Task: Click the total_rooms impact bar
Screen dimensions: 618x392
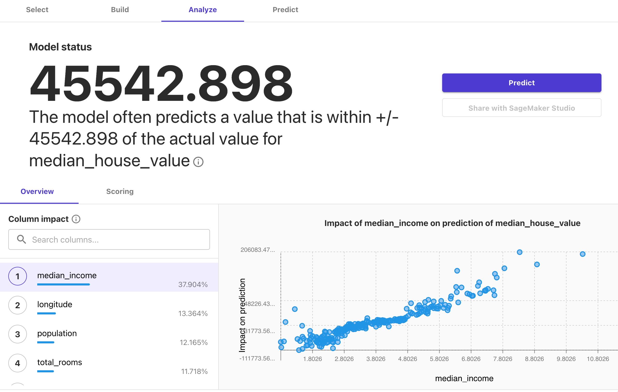Action: coord(46,371)
